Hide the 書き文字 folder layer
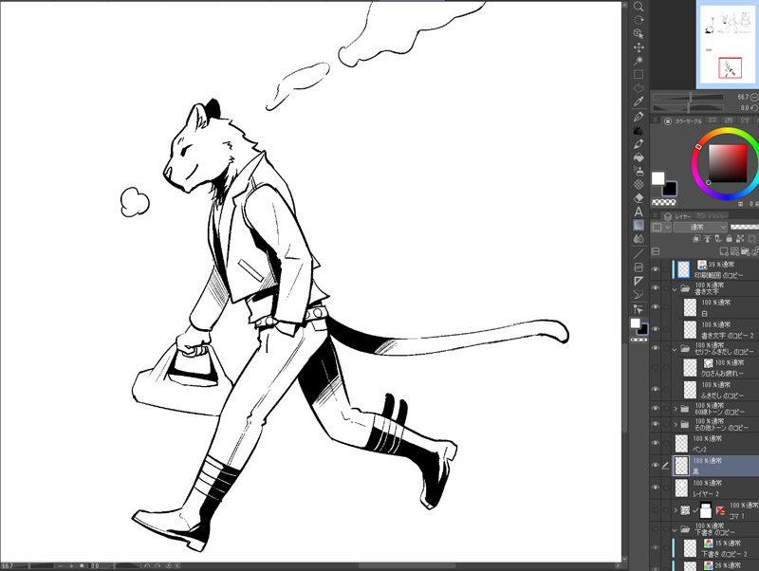Image resolution: width=759 pixels, height=571 pixels. point(656,288)
